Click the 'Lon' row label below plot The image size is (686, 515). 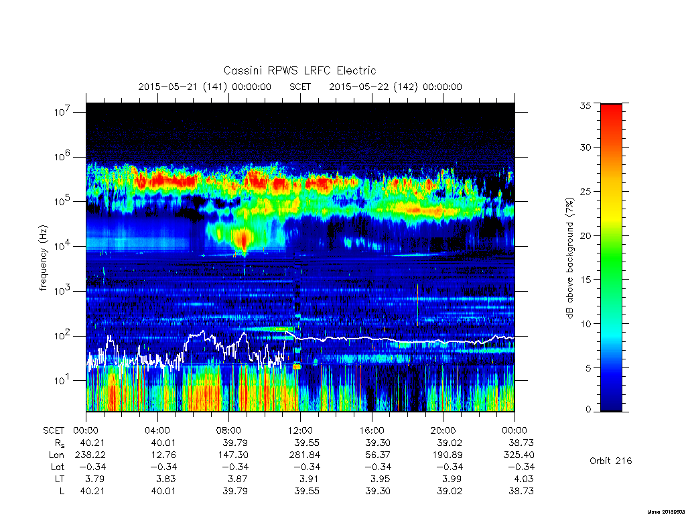point(56,455)
